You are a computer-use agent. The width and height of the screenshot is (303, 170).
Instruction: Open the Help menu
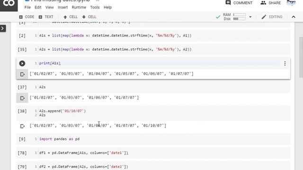coord(107,8)
